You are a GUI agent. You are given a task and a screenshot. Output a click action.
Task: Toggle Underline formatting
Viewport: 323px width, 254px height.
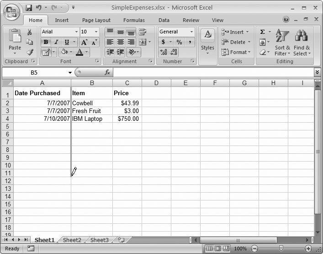click(x=67, y=42)
